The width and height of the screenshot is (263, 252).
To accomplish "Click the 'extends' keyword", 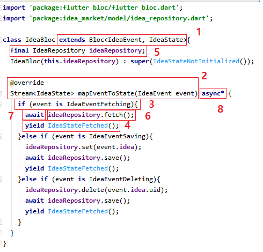I will coord(72,40).
